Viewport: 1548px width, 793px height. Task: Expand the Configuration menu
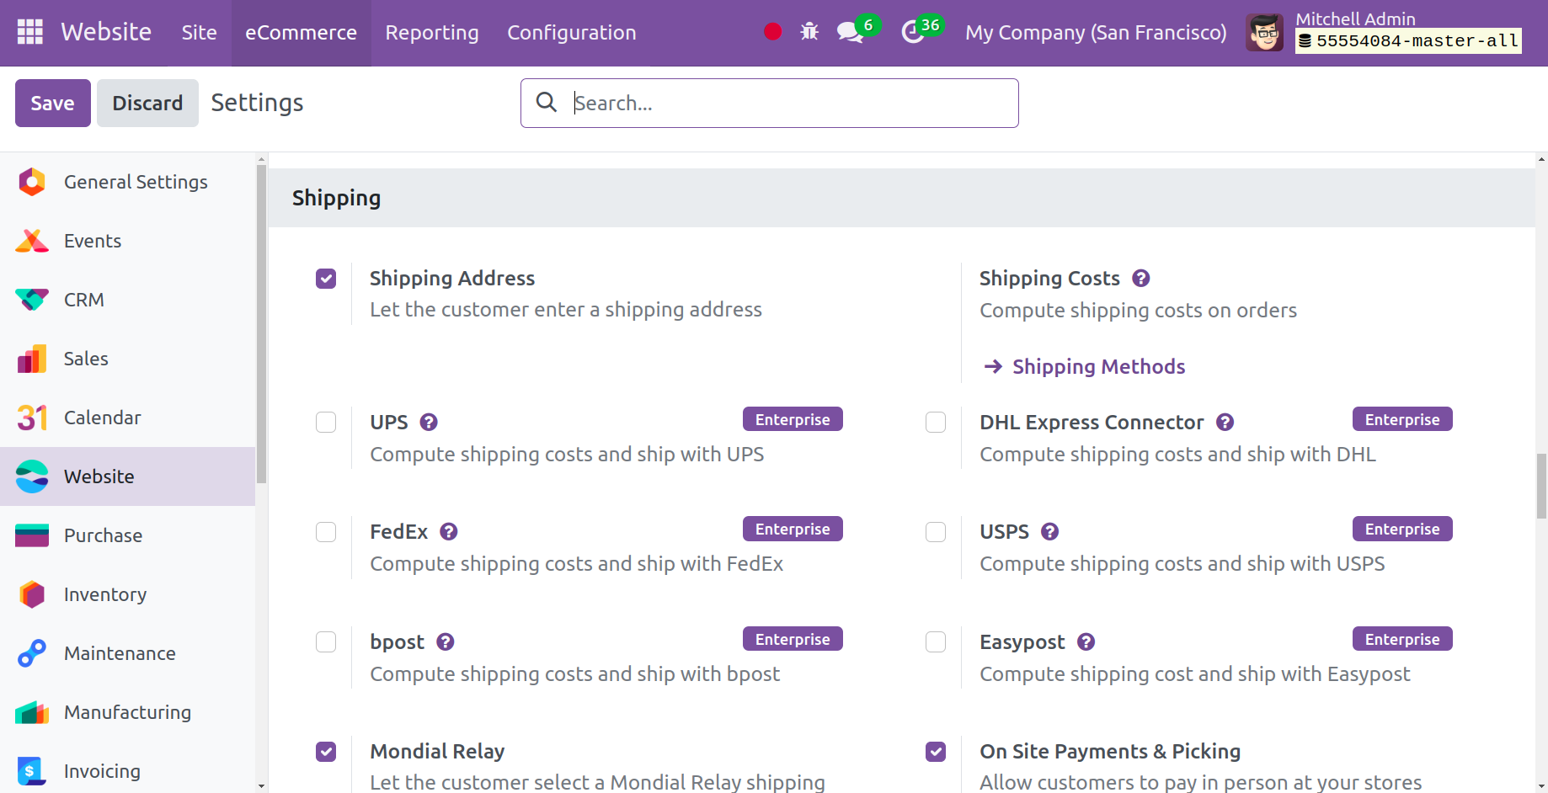pyautogui.click(x=571, y=33)
